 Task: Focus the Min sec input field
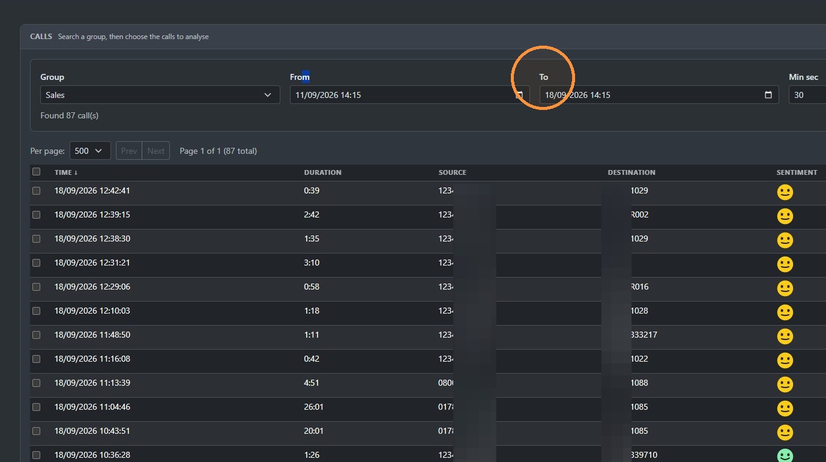pyautogui.click(x=807, y=95)
